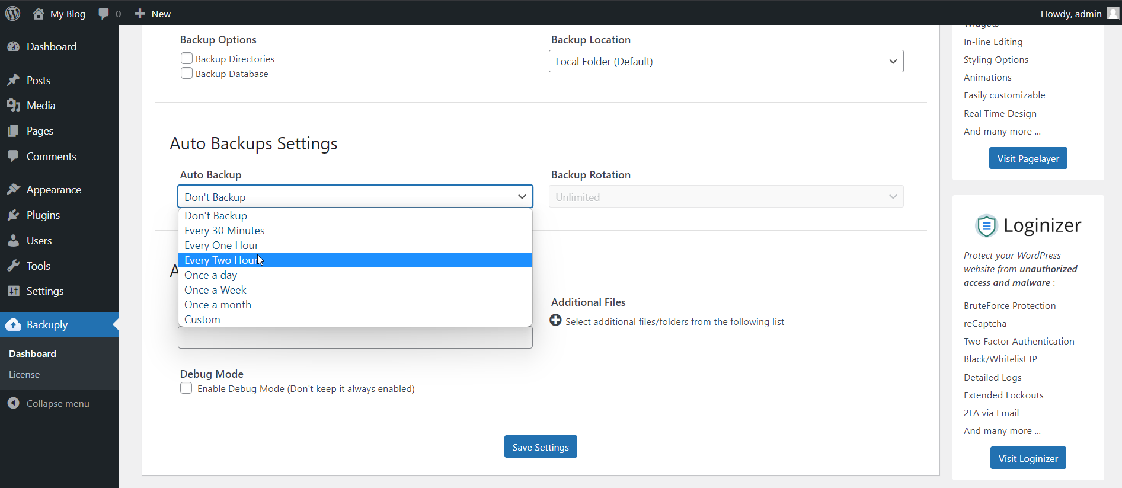Click the plus New icon in admin bar
The width and height of the screenshot is (1122, 488).
[140, 14]
